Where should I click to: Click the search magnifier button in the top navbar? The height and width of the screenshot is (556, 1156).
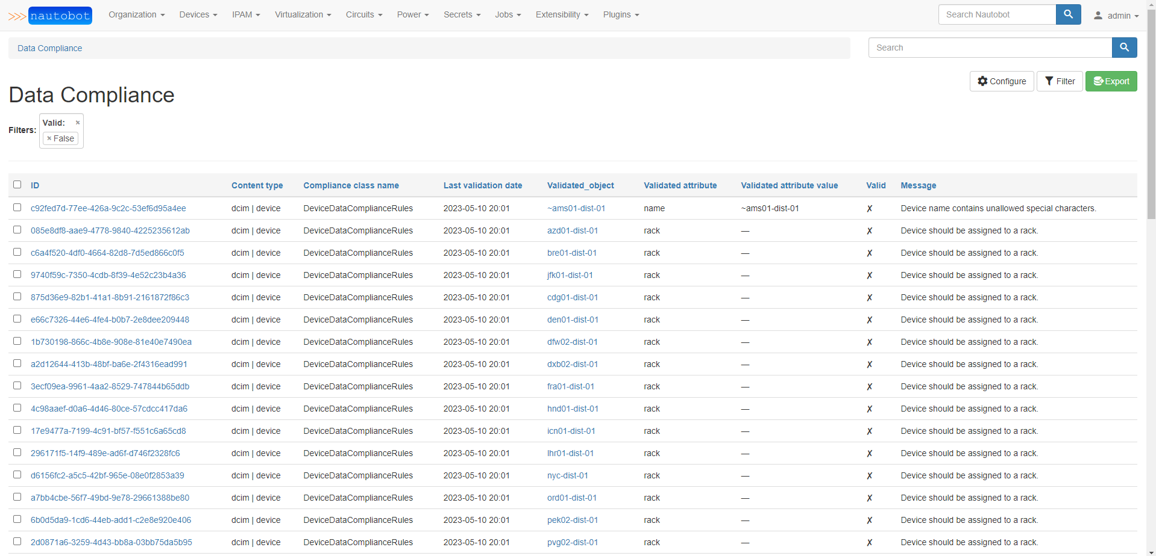[x=1067, y=14]
